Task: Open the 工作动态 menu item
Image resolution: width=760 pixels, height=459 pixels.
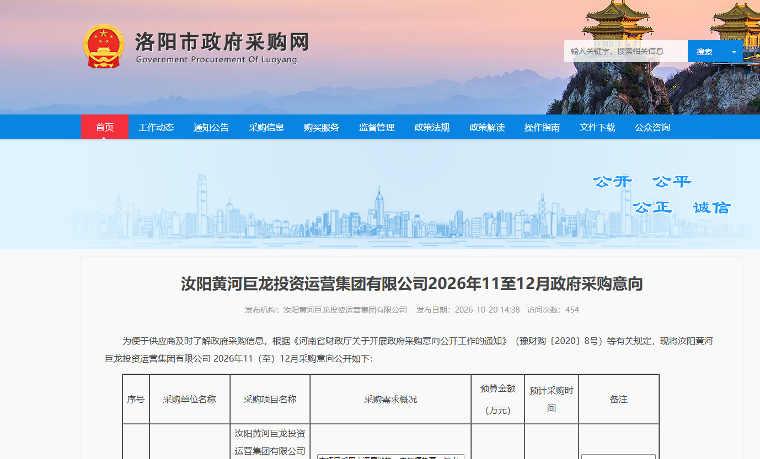Action: pyautogui.click(x=156, y=127)
